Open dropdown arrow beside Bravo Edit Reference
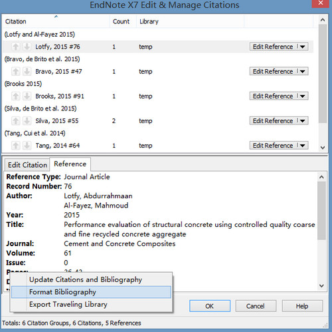Image resolution: width=332 pixels, height=332 pixels. [303, 71]
